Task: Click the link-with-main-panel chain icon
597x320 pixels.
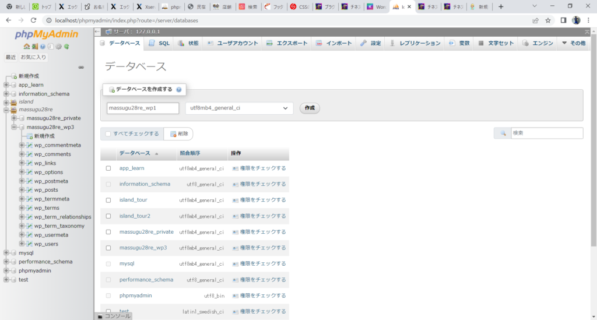Action: [81, 68]
